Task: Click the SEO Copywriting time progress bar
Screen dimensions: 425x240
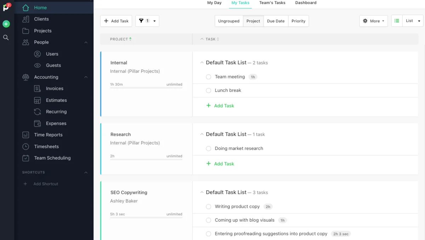Action: pyautogui.click(x=146, y=218)
